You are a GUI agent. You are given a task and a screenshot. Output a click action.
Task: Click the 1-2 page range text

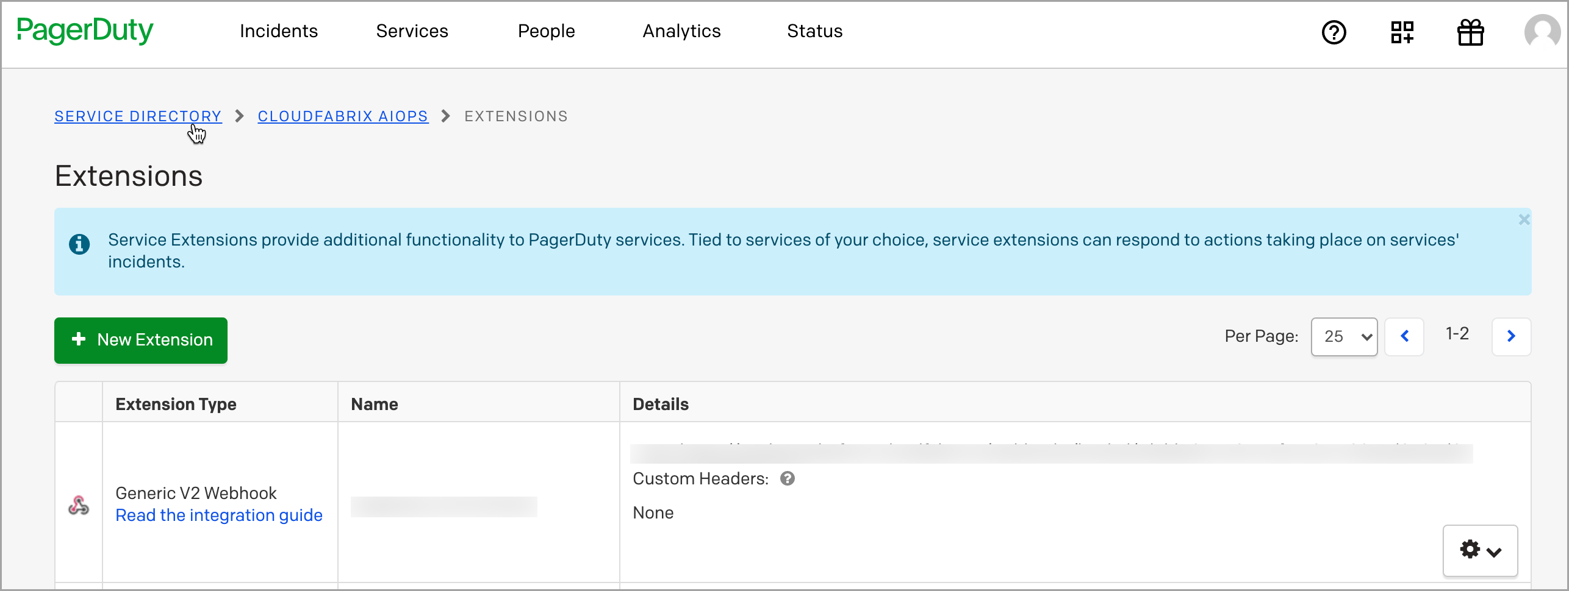pyautogui.click(x=1457, y=334)
